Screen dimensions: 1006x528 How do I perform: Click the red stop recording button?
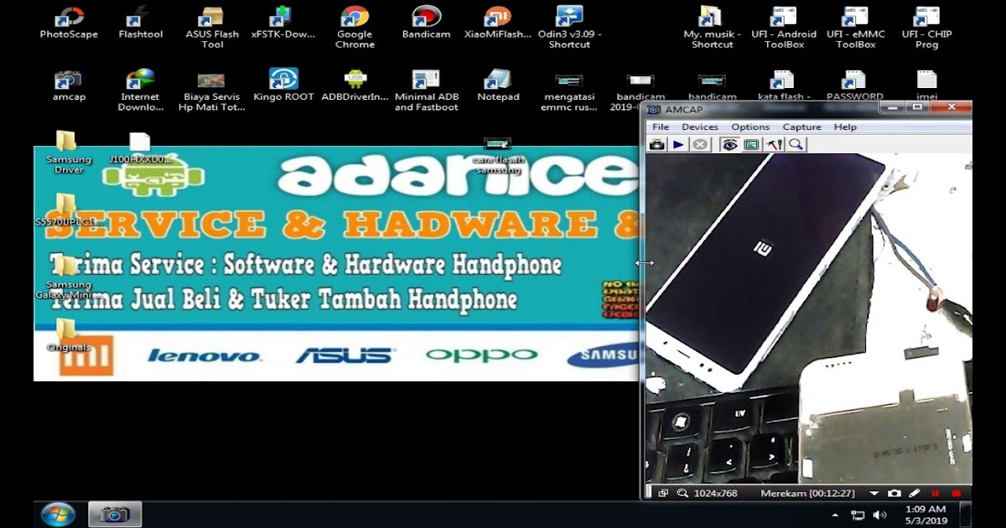[x=957, y=494]
